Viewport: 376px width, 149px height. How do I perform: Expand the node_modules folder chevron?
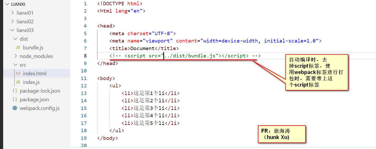point(16,56)
